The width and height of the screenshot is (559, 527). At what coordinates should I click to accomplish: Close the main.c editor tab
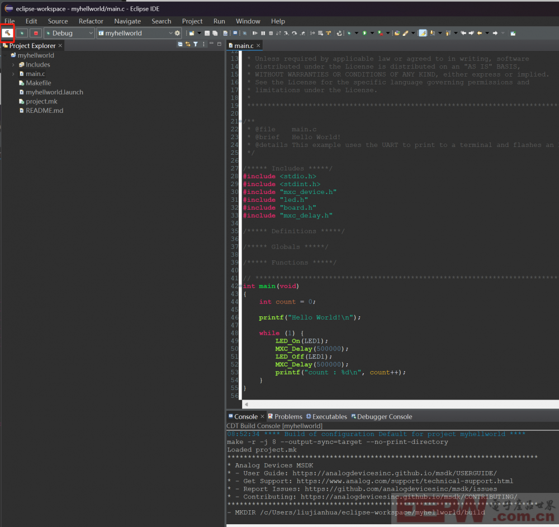tap(258, 46)
